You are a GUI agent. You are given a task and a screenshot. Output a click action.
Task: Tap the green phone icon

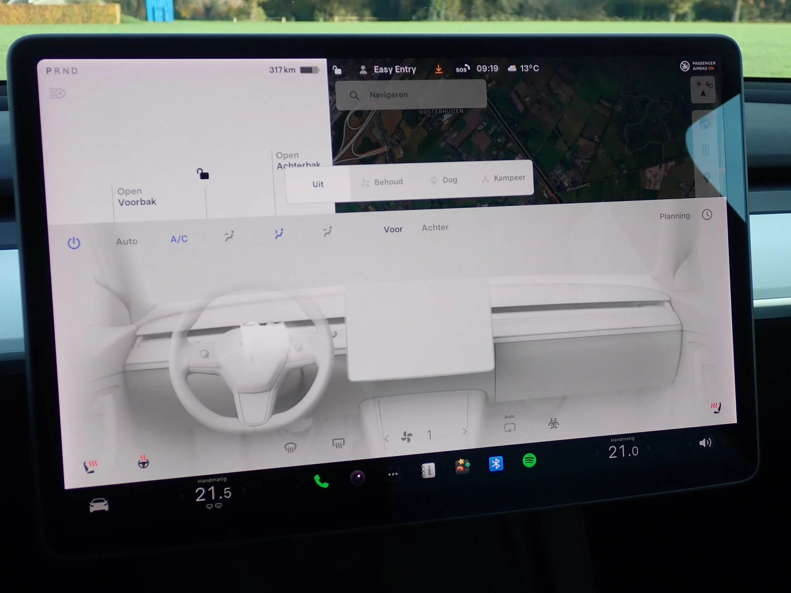(321, 481)
